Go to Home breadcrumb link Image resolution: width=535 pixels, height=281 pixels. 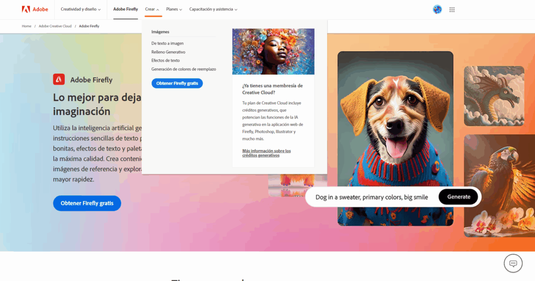(x=27, y=26)
